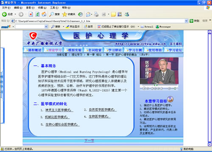212x152 pixels.
Task: Click the Refresh page icon
Action: [x=37, y=14]
